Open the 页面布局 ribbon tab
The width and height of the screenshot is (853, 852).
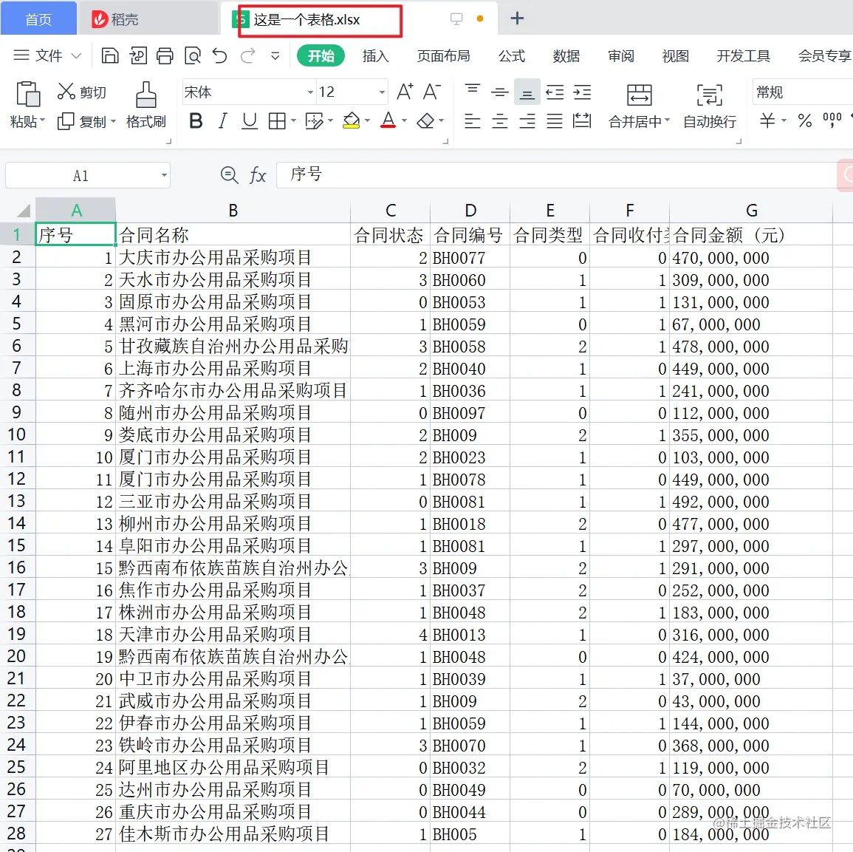[443, 55]
